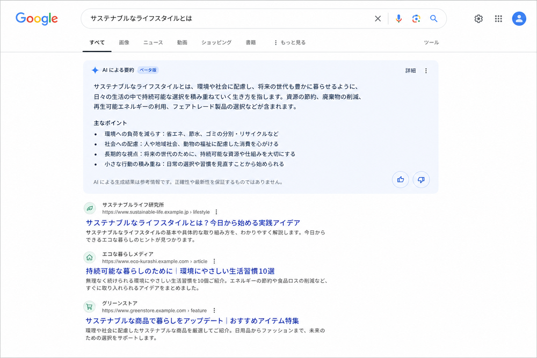This screenshot has height=358, width=537.
Task: Give thumbs down to the AI summary
Action: (x=421, y=180)
